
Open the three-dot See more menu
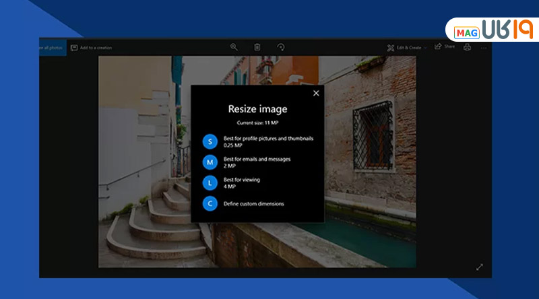coord(483,48)
